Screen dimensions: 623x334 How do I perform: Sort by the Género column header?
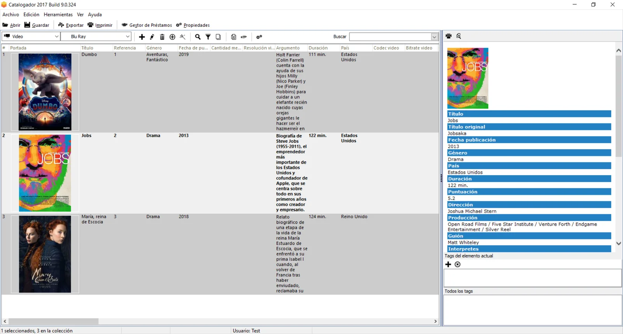tap(161, 48)
